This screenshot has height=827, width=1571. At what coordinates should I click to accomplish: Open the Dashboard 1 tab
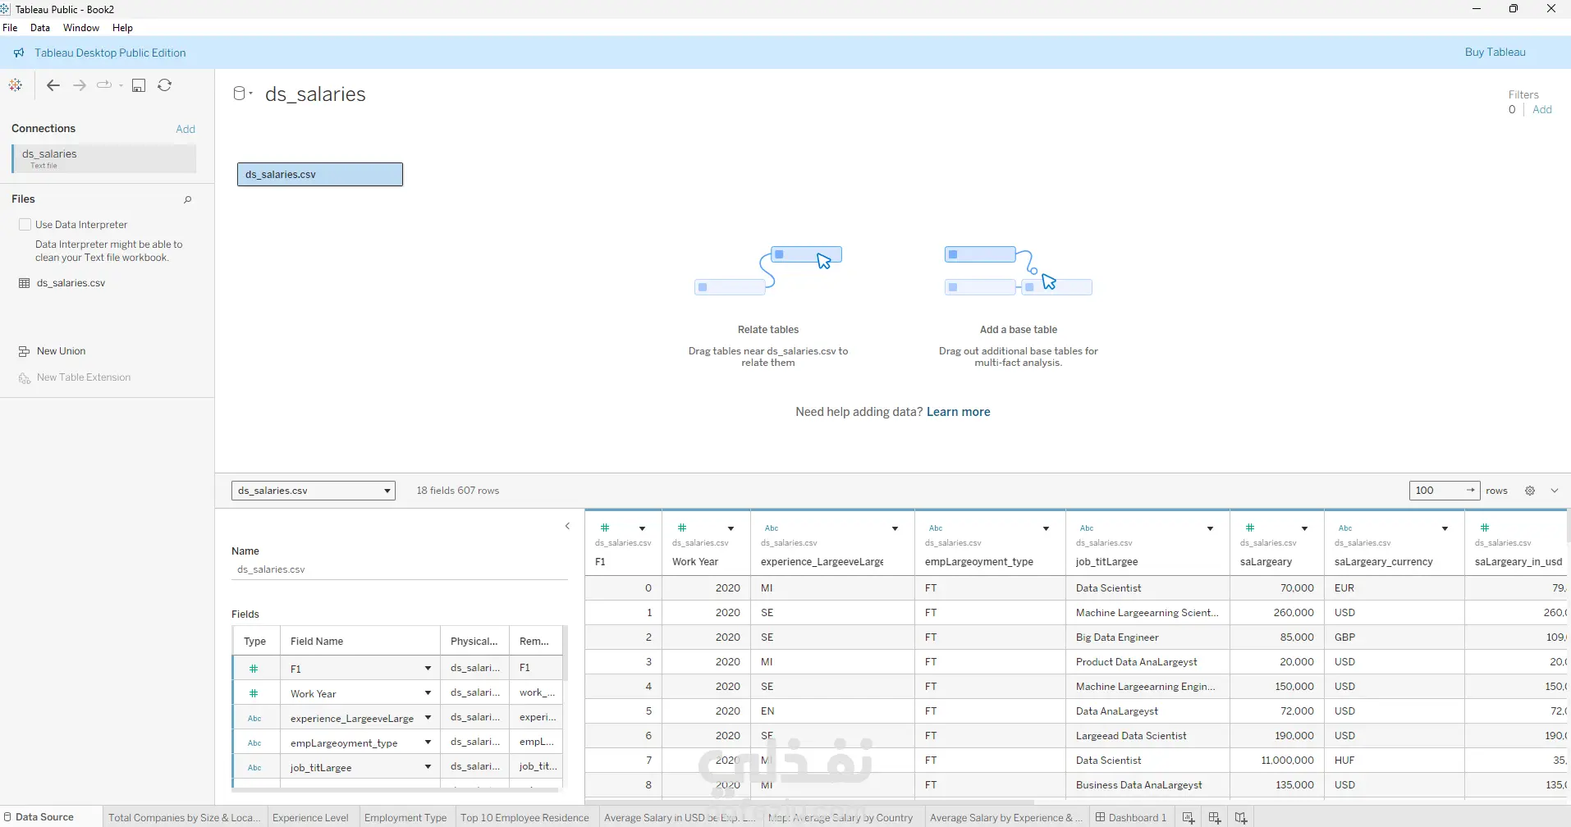(x=1131, y=818)
